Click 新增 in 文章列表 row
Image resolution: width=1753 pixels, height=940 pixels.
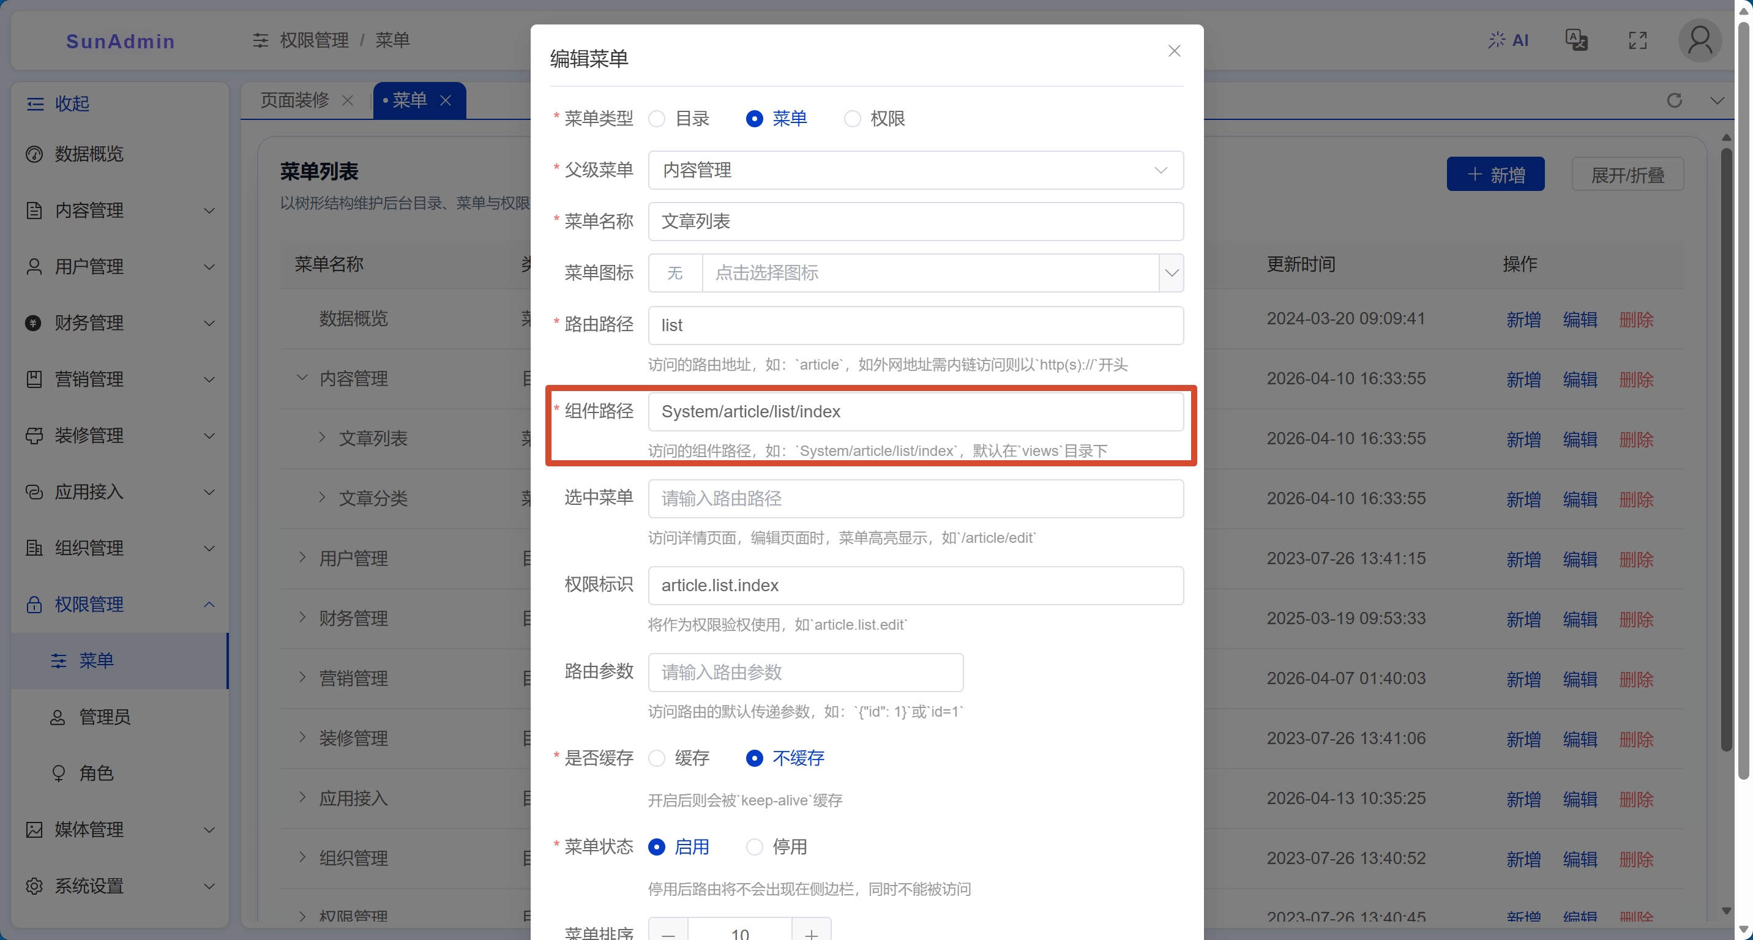1523,439
